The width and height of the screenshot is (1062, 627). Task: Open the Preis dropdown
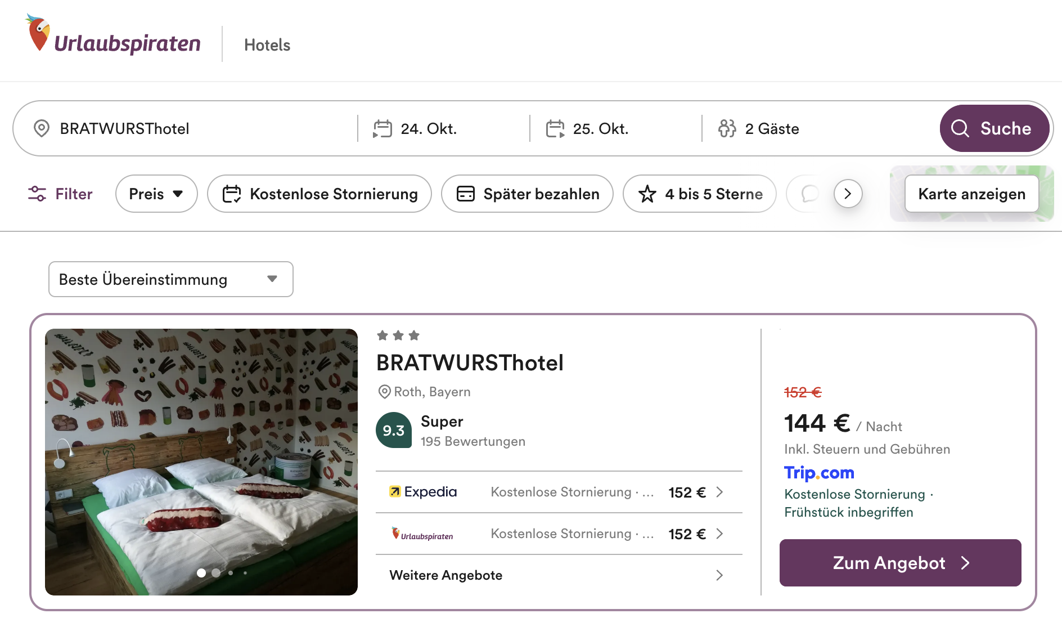(156, 194)
